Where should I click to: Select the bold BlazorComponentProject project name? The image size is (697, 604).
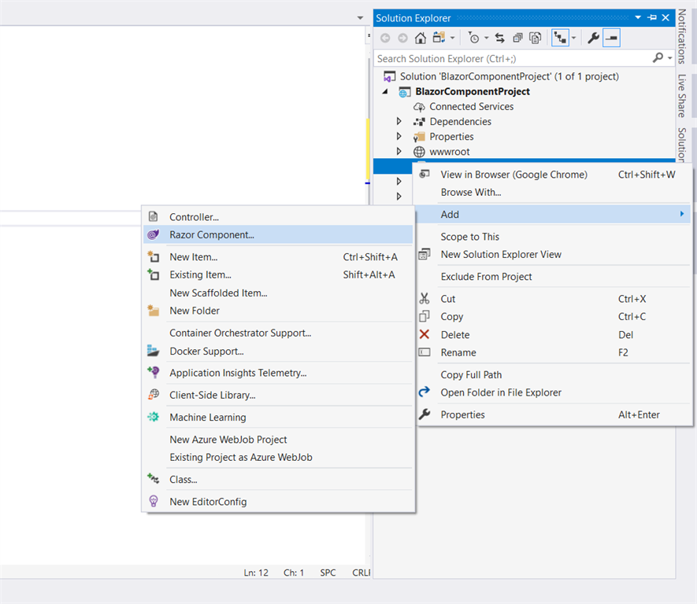473,91
